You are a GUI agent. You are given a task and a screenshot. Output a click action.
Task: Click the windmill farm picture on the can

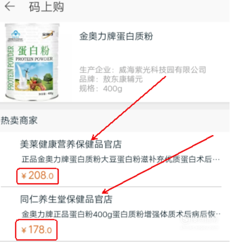point(34,76)
